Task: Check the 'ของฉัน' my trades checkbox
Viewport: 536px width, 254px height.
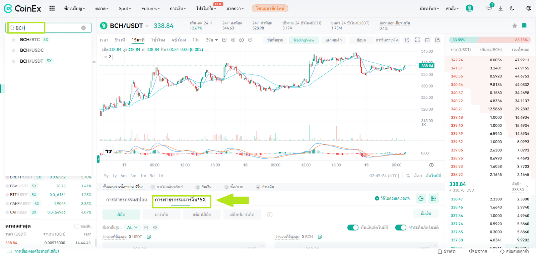Action: 77,226
